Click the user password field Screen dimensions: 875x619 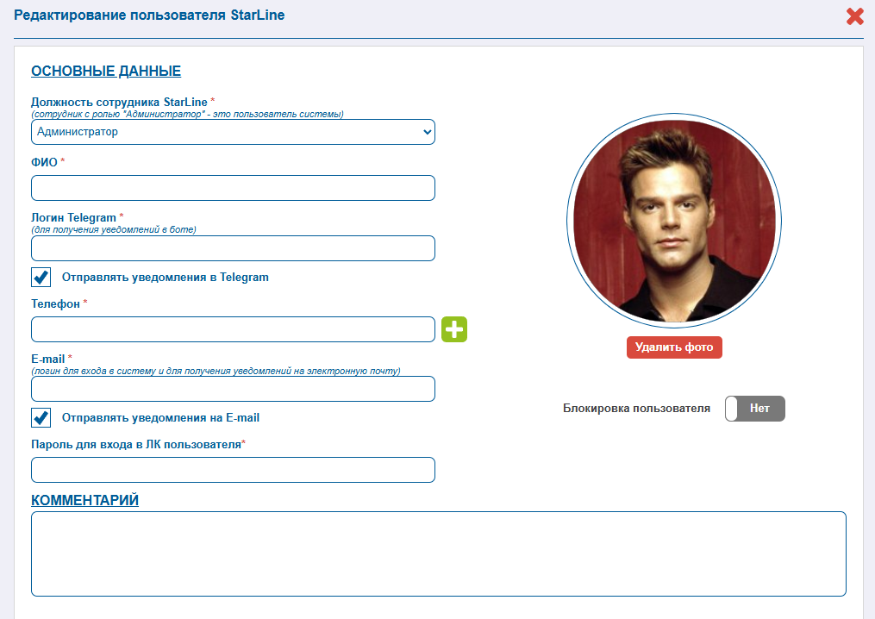(x=233, y=470)
